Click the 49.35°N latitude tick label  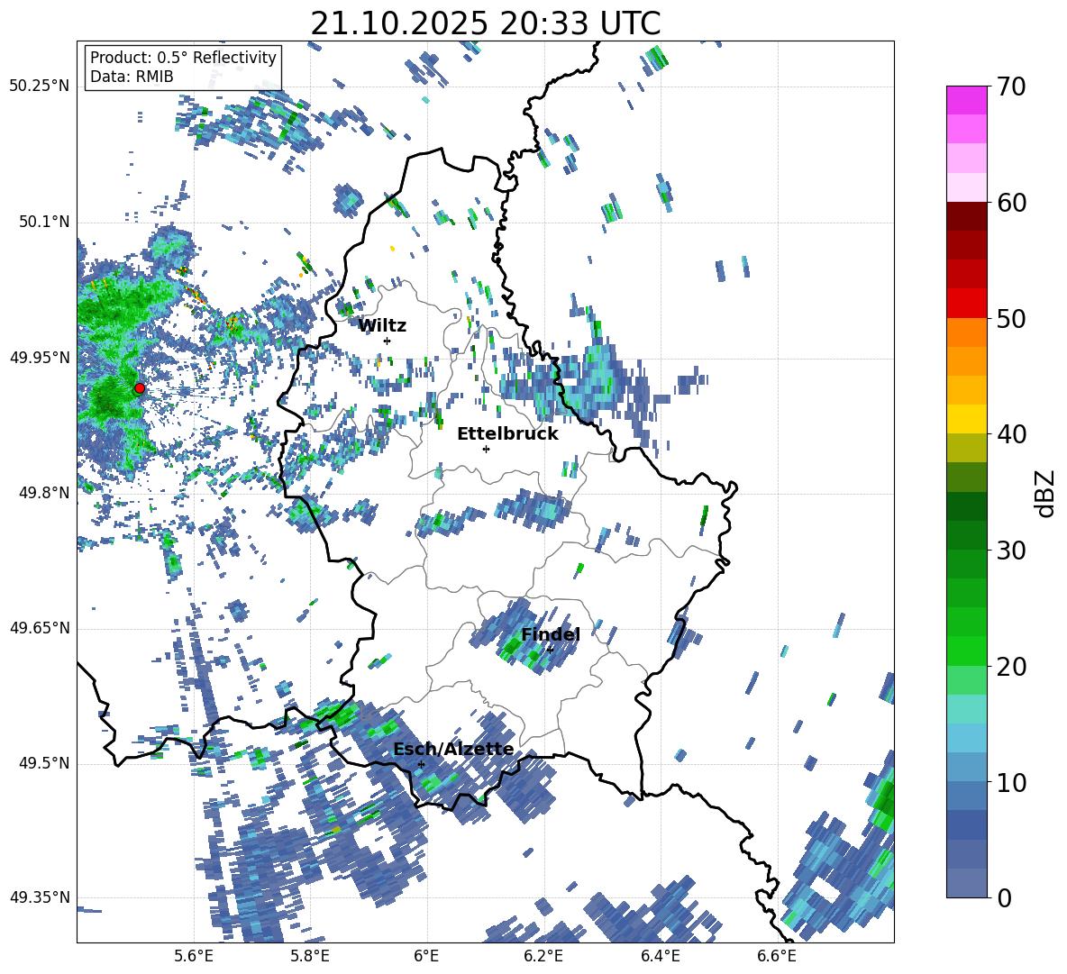point(40,897)
